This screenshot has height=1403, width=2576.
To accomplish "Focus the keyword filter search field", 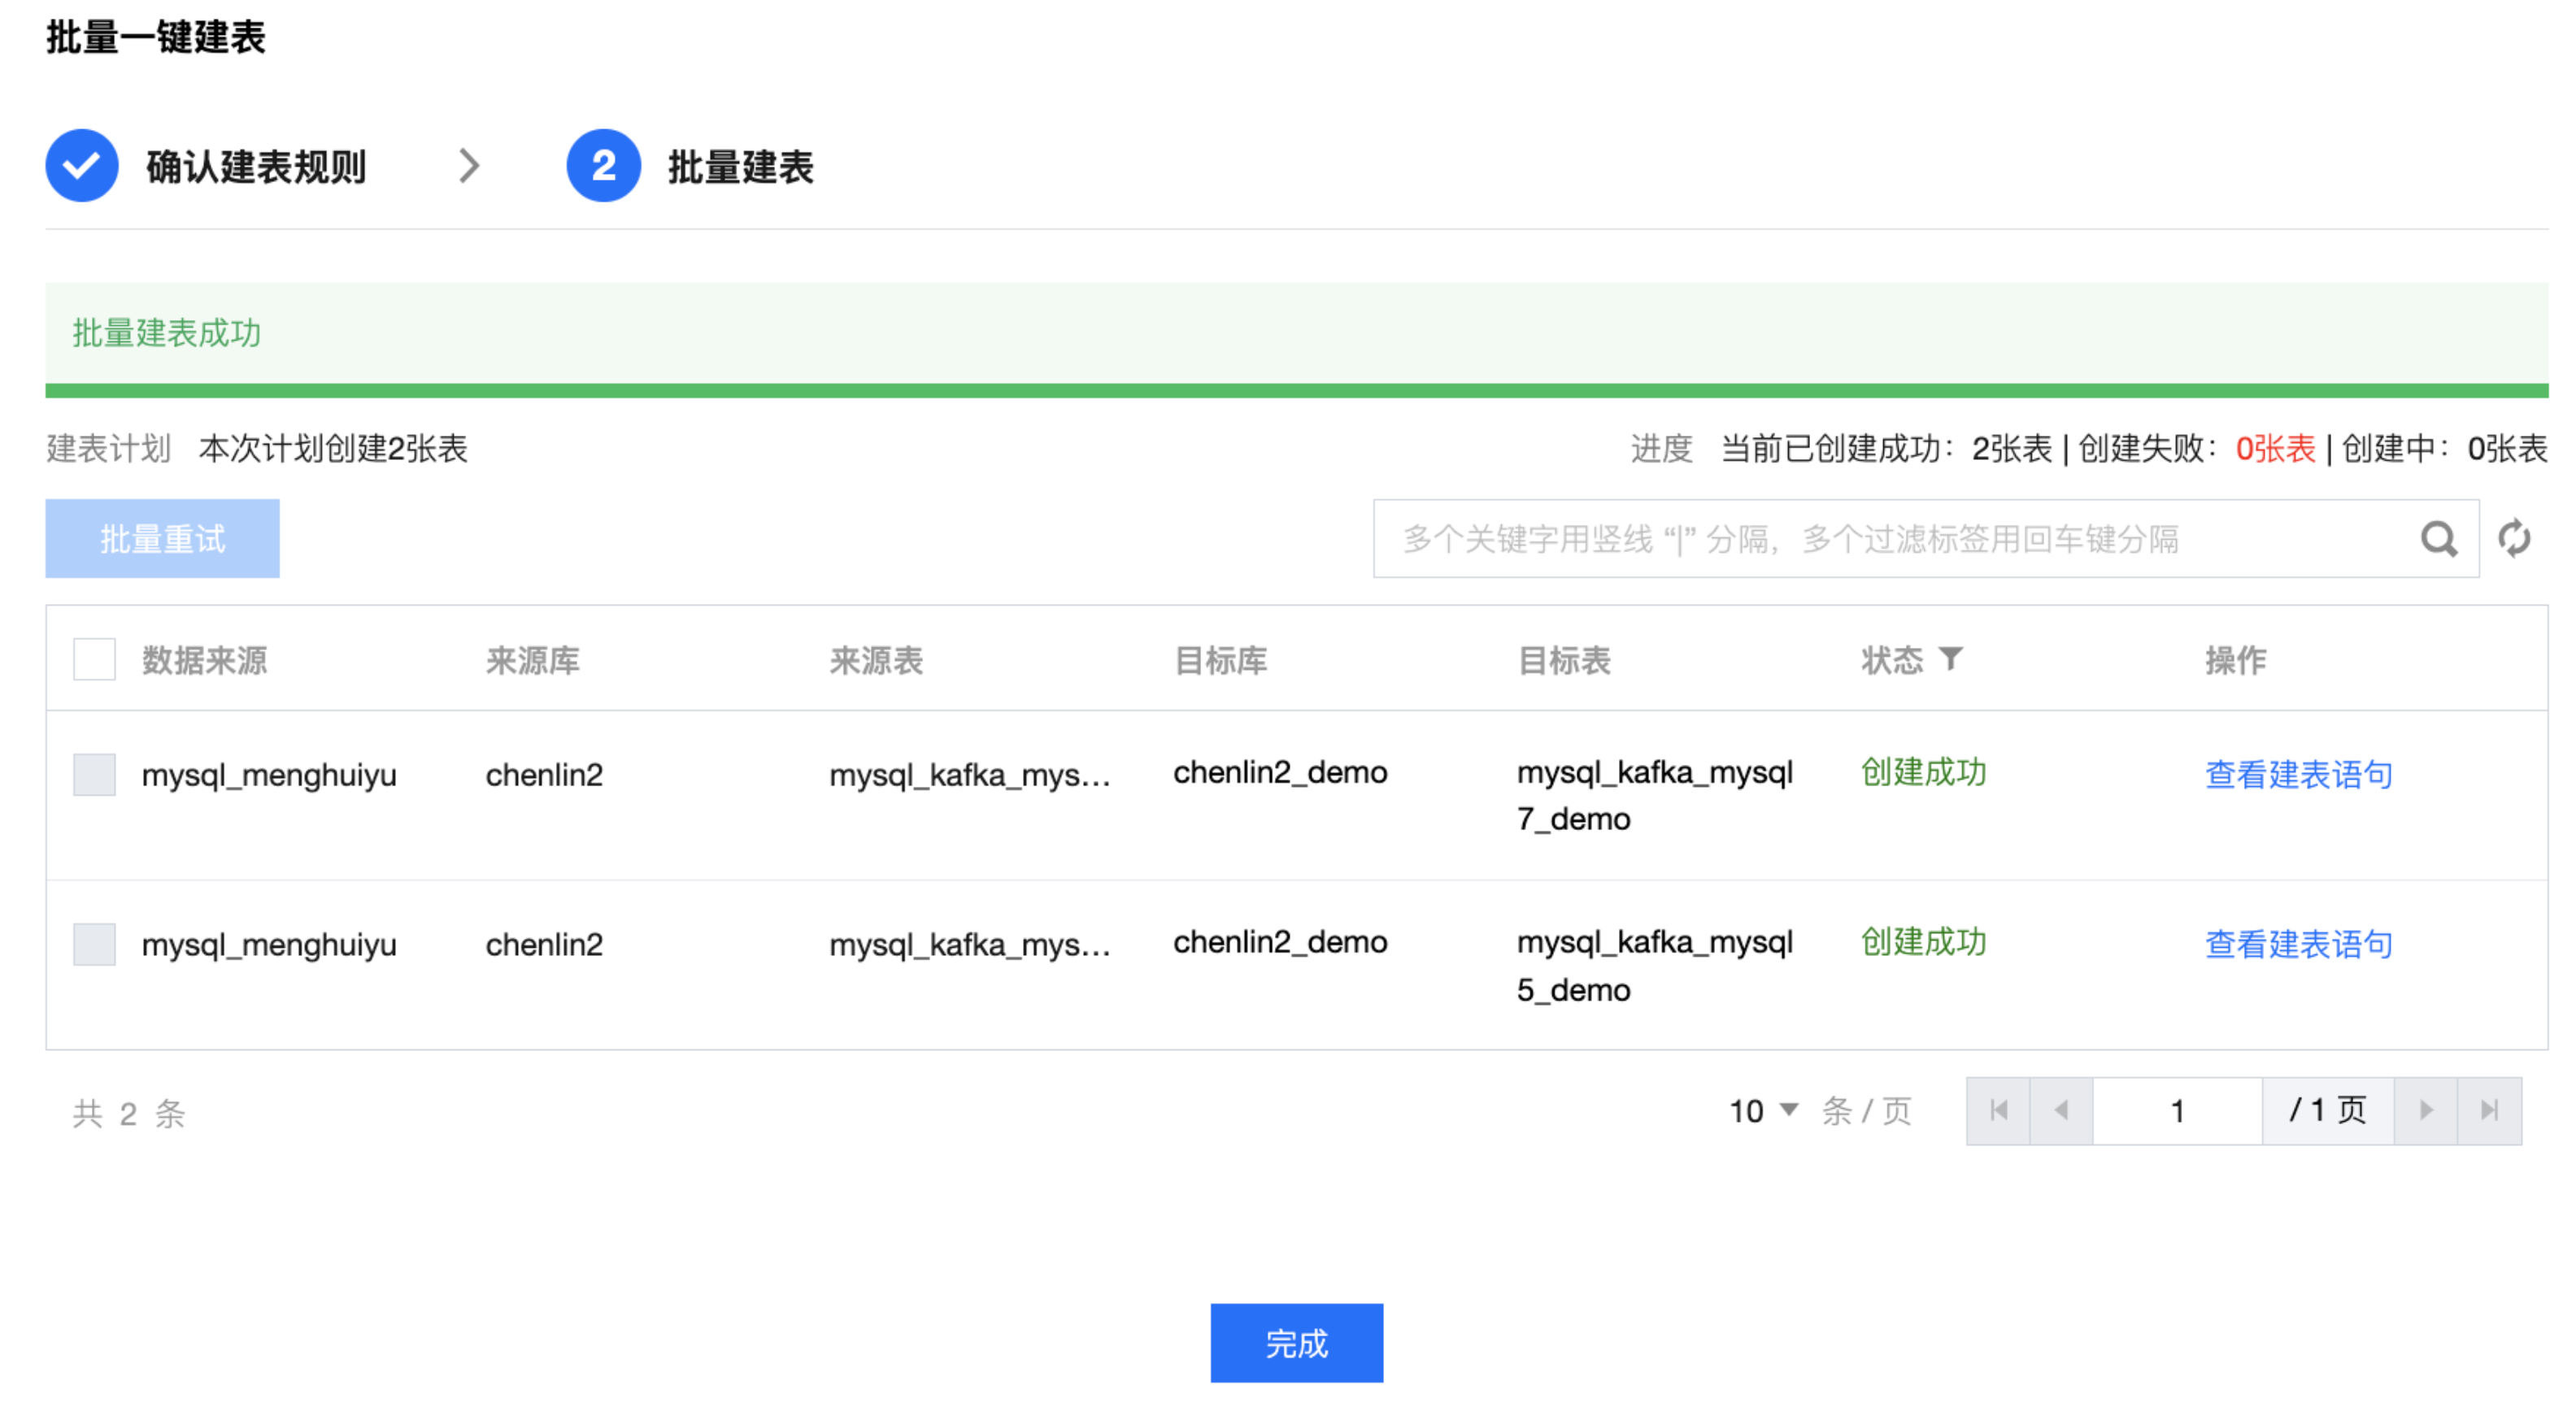I will [1890, 539].
